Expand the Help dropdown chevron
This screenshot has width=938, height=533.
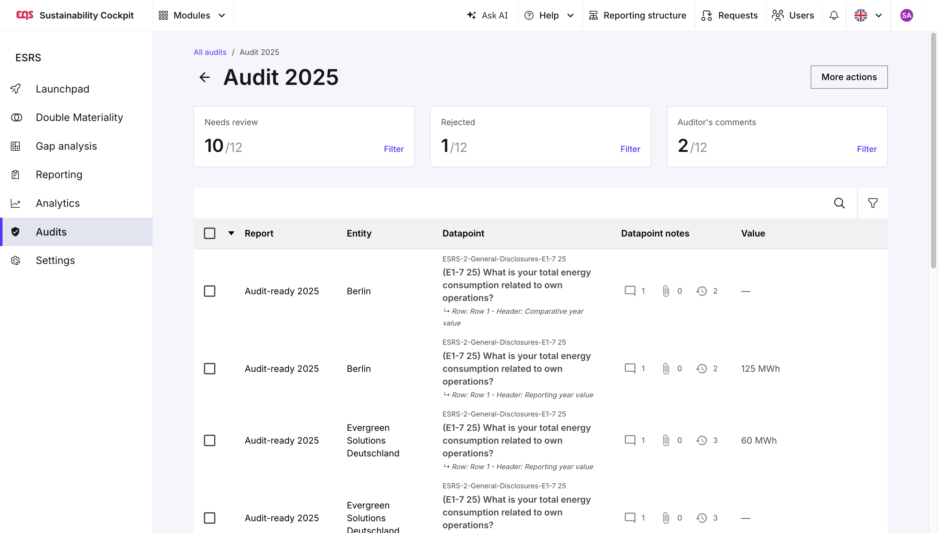click(570, 15)
